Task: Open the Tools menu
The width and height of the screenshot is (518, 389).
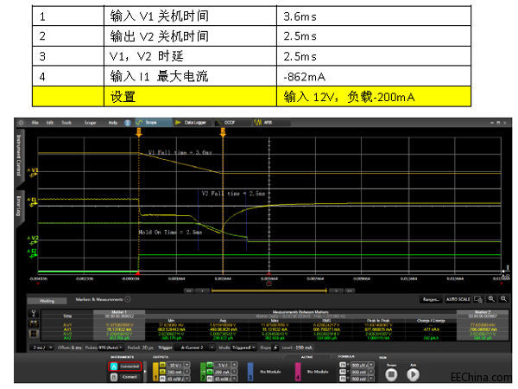Action: pos(66,123)
